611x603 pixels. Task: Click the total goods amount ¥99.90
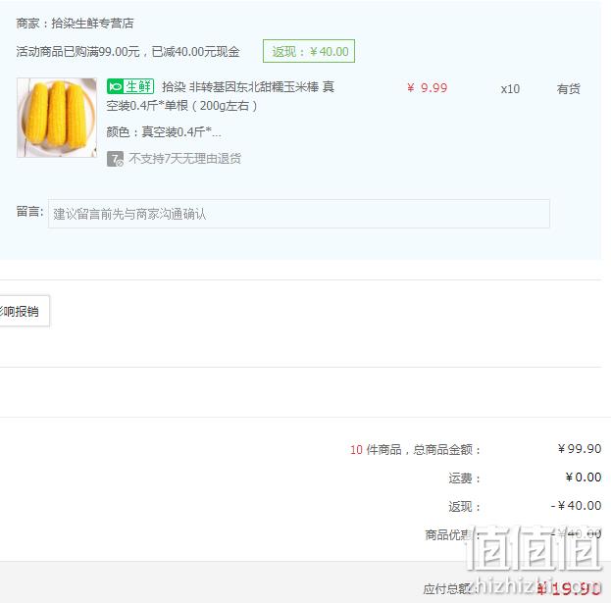pyautogui.click(x=580, y=449)
